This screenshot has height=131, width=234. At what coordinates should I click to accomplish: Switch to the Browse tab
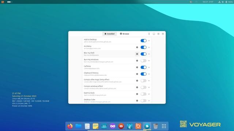pos(124,34)
